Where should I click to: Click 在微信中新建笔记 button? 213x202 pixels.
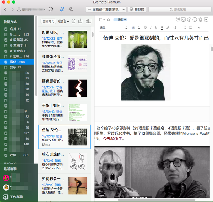[x=103, y=10]
